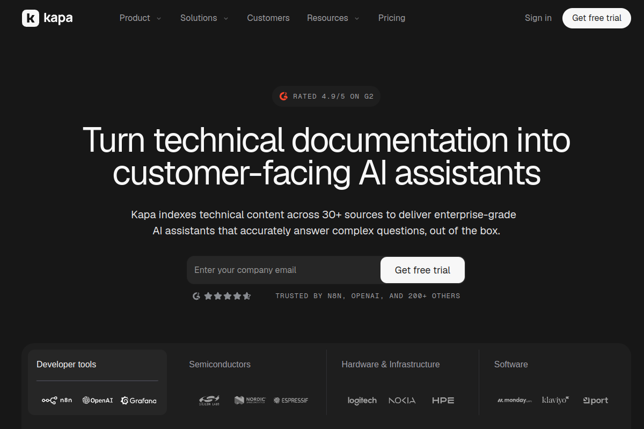Click the Nordic Semiconductor logo

(250, 401)
